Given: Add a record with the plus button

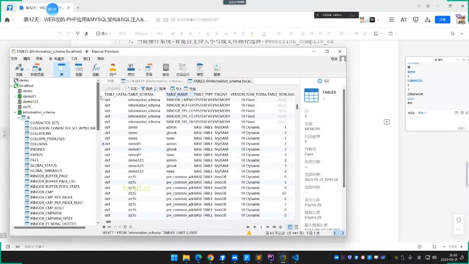Looking at the screenshot, I should 104,227.
